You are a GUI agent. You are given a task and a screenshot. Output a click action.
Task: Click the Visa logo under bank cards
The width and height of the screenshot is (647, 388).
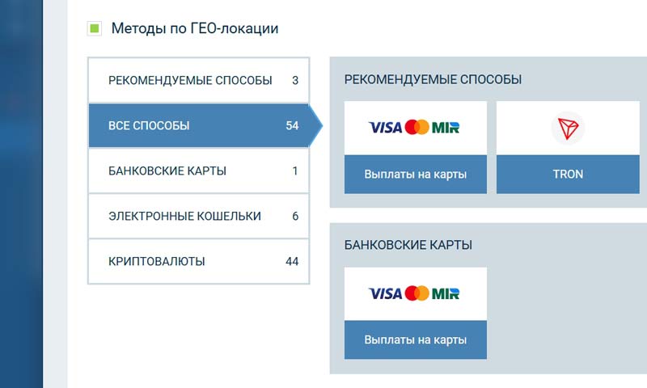(386, 293)
